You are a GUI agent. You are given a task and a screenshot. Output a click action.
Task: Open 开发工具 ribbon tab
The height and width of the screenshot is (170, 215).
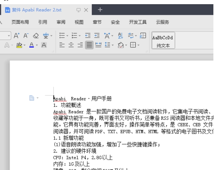click(138, 22)
